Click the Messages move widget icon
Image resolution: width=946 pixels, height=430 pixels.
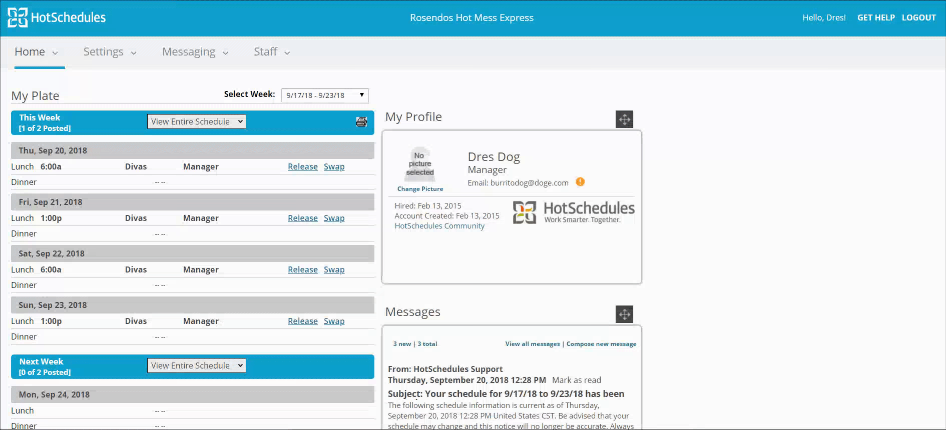click(624, 314)
